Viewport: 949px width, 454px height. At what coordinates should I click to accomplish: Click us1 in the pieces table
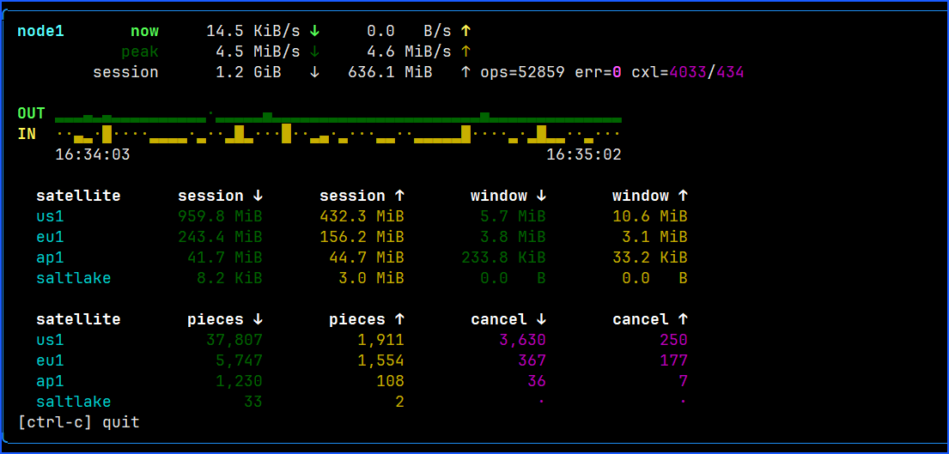(x=50, y=340)
